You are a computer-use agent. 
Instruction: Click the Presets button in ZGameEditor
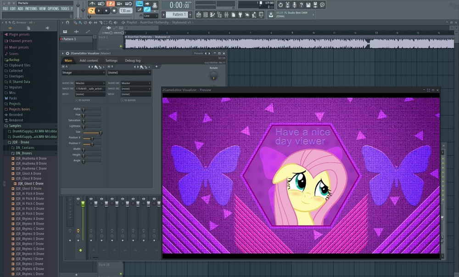pos(198,53)
